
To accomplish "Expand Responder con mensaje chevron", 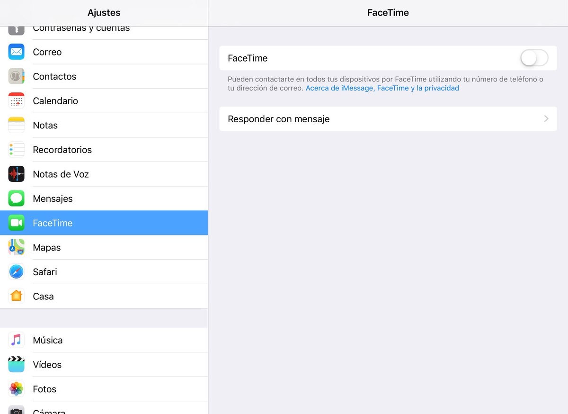I will point(546,119).
